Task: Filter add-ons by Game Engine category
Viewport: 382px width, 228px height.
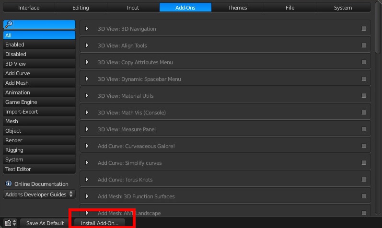Action: click(39, 102)
